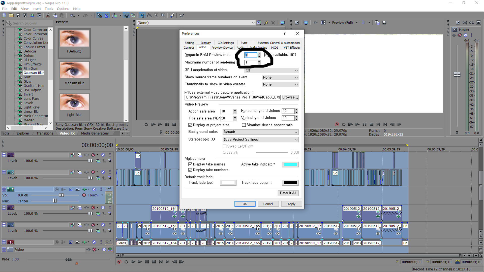Click the Save project toolbar icon

coord(18,15)
